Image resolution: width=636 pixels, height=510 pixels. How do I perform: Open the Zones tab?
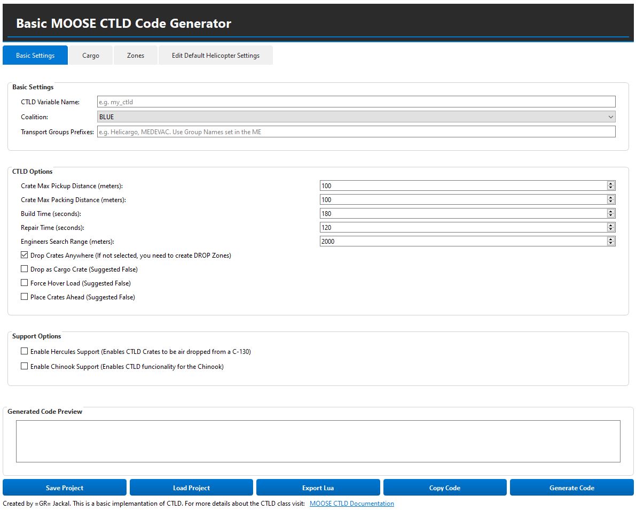click(x=135, y=55)
